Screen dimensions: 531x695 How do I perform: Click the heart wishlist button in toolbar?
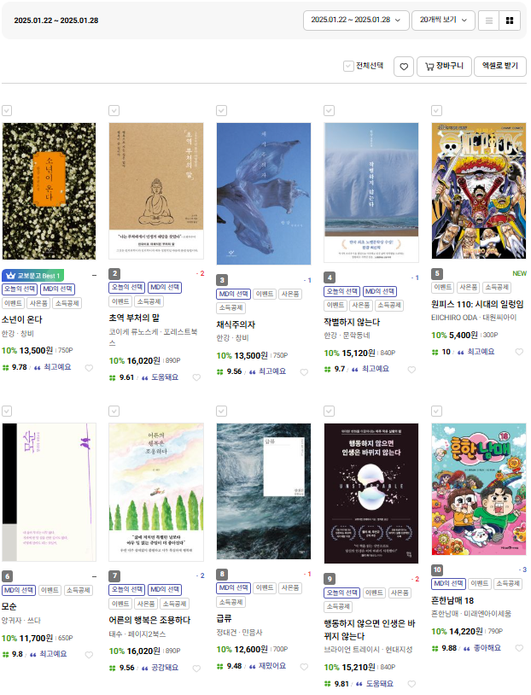pyautogui.click(x=403, y=67)
